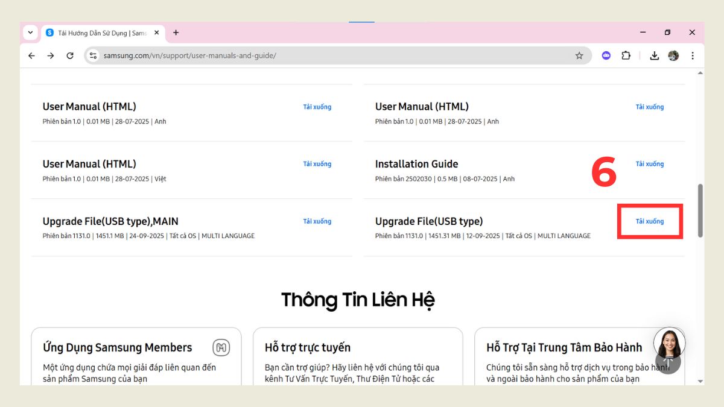Download Upgrade File(USB type) dated 12-09-2025

[x=650, y=221]
